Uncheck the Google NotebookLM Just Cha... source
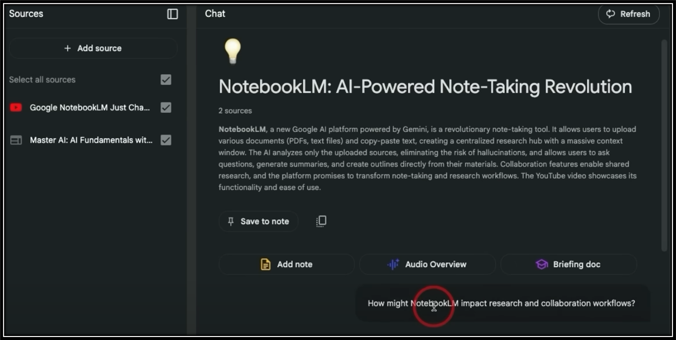Image resolution: width=676 pixels, height=340 pixels. [x=166, y=108]
